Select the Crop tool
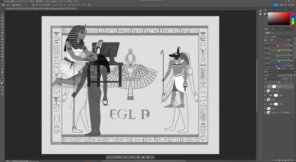 point(2,24)
